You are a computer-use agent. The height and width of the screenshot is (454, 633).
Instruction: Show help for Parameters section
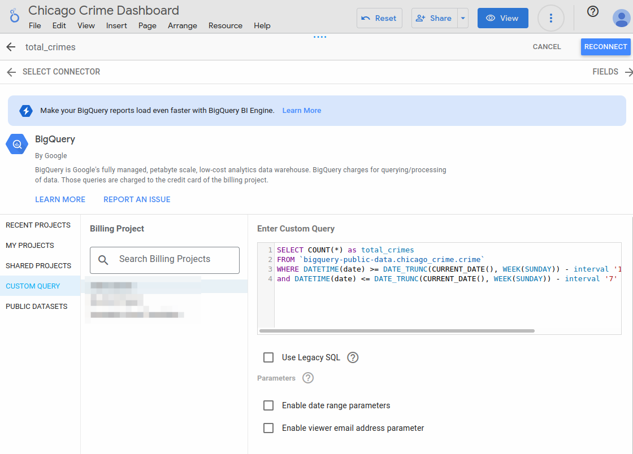tap(308, 378)
